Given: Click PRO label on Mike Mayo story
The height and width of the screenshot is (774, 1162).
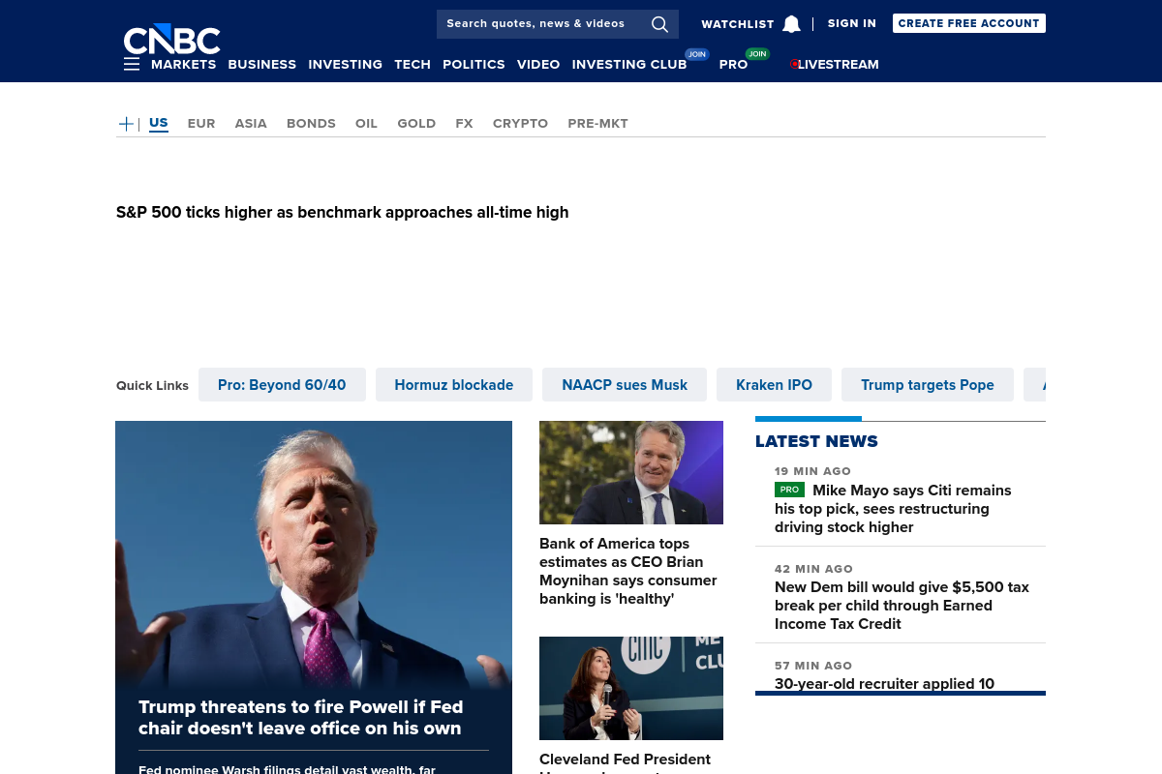Looking at the screenshot, I should (789, 490).
